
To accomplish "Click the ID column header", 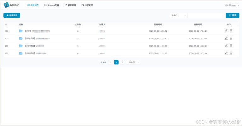I will coord(6,25).
